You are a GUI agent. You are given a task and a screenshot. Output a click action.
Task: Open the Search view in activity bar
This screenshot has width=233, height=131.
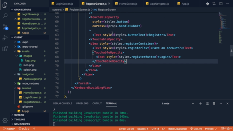[x=5, y=16]
